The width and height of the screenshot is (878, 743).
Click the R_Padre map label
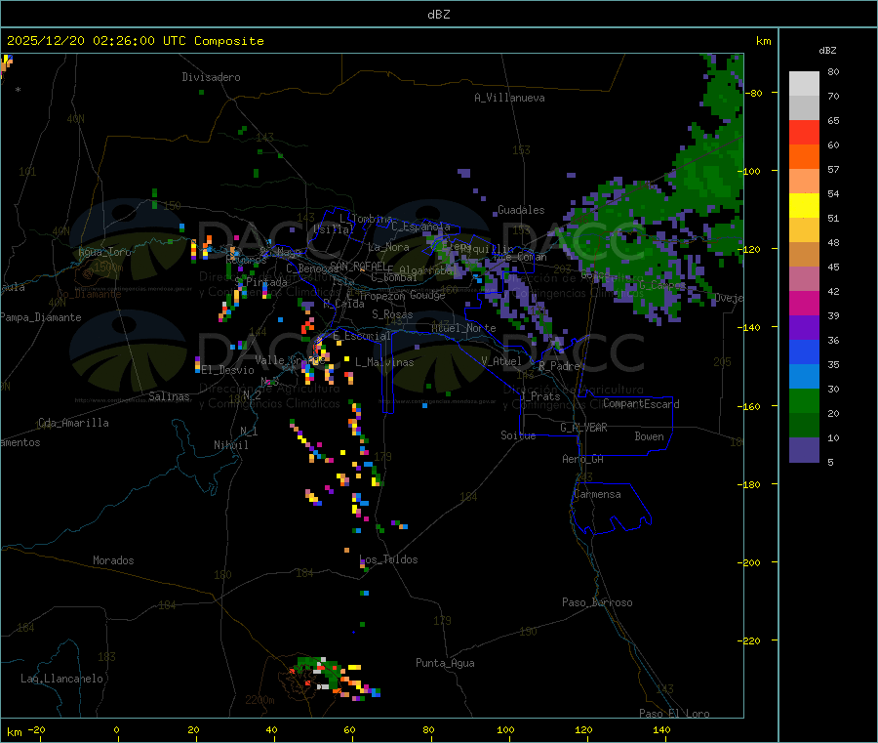tap(559, 366)
